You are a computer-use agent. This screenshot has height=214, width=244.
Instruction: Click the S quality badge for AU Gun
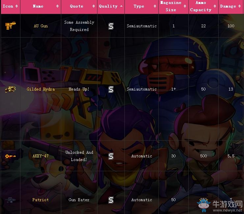pos(111,26)
